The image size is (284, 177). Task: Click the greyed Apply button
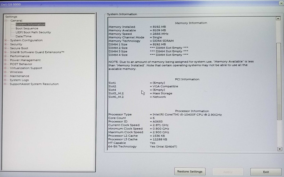(228, 172)
